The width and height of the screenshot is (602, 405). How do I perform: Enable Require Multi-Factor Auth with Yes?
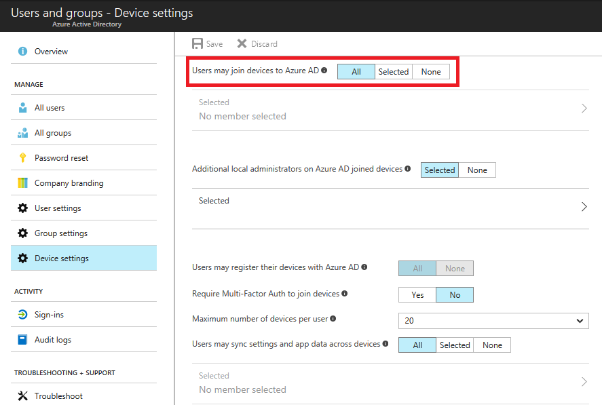click(x=417, y=295)
